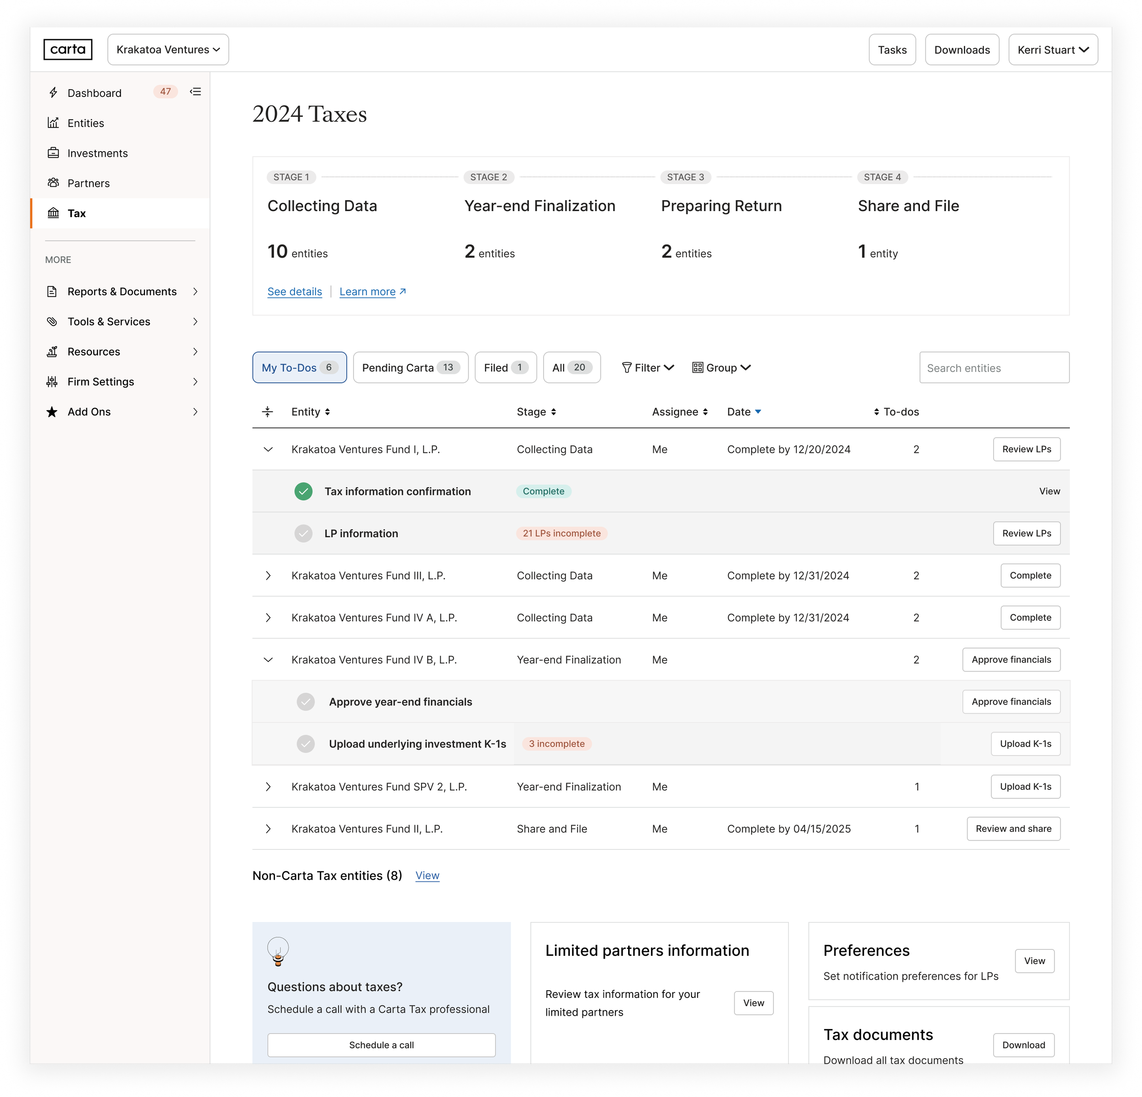Collapse the sidebar using the toggle icon
Viewport: 1142px width, 1097px height.
(x=195, y=91)
